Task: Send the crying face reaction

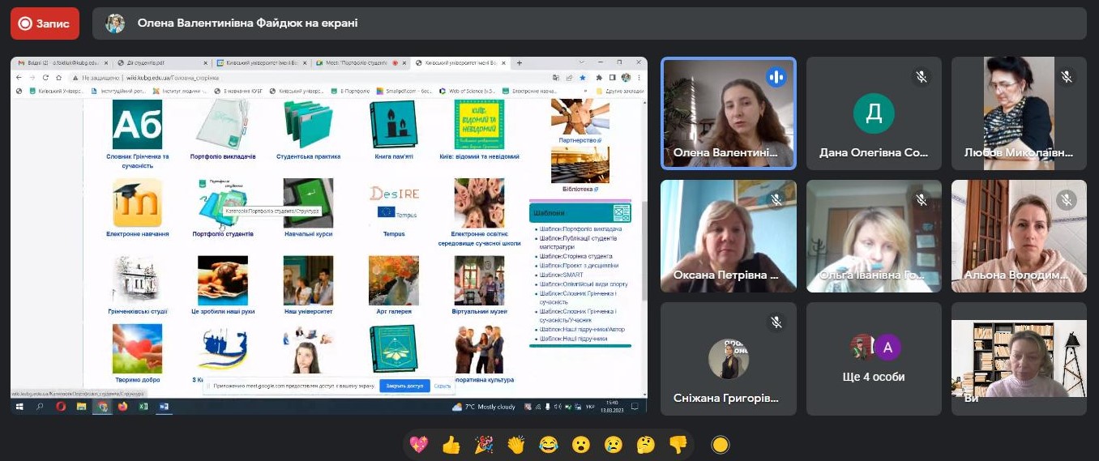Action: pos(614,444)
